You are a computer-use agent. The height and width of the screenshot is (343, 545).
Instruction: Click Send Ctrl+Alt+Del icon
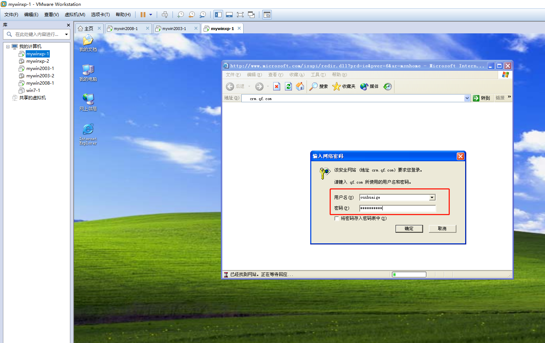click(x=165, y=15)
